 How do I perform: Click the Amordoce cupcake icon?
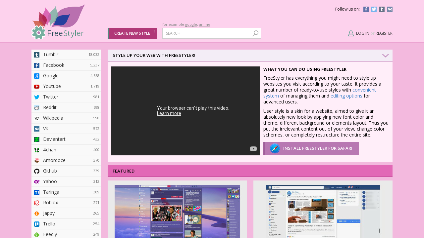click(37, 161)
